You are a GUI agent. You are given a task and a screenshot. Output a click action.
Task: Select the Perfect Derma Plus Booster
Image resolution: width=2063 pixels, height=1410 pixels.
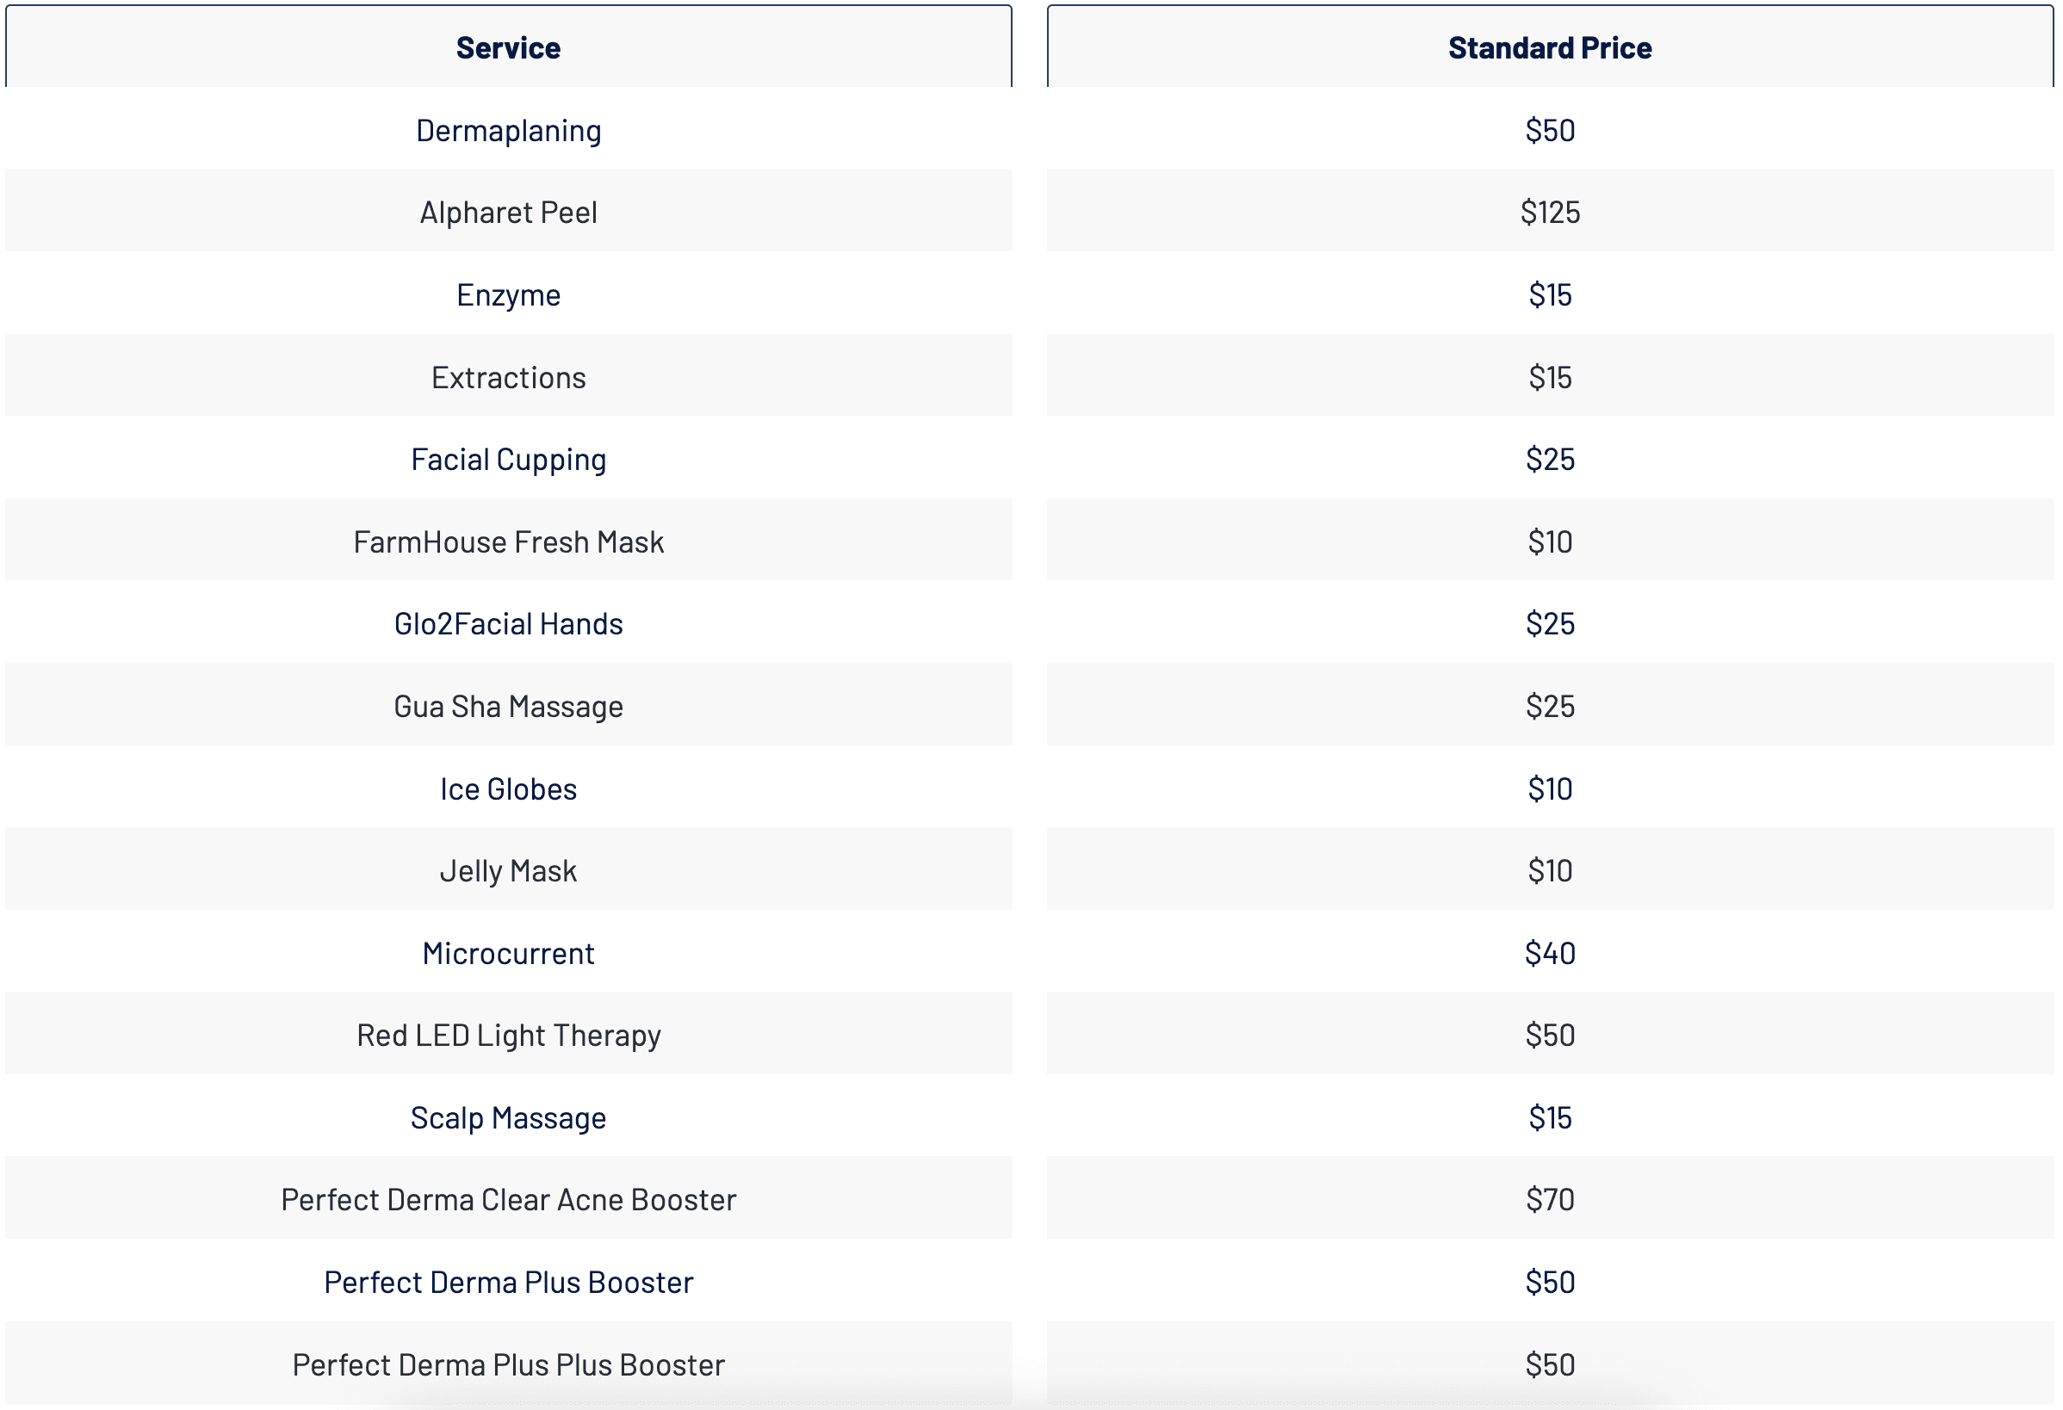508,1283
